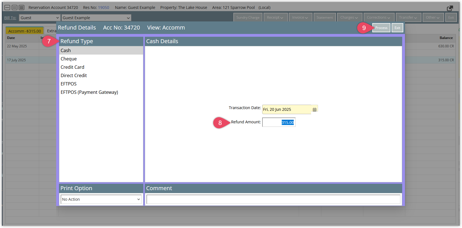462x228 pixels.
Task: Open the calendar picker beside Transaction Date
Action: click(x=314, y=110)
